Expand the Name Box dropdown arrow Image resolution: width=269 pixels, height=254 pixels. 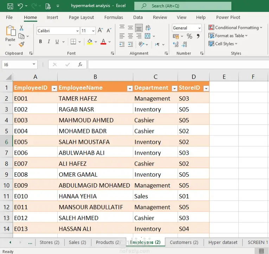point(34,64)
